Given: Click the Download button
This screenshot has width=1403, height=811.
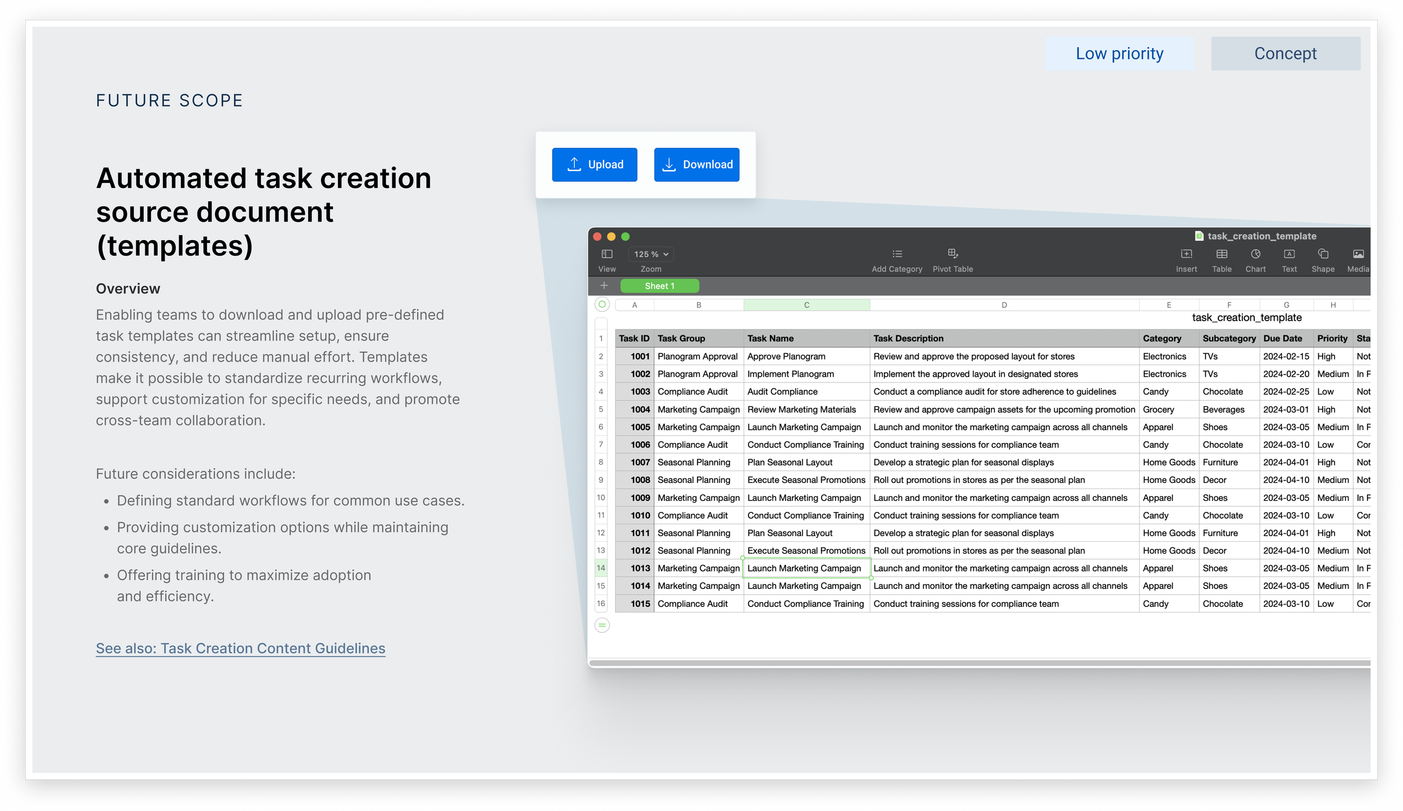Looking at the screenshot, I should tap(696, 164).
